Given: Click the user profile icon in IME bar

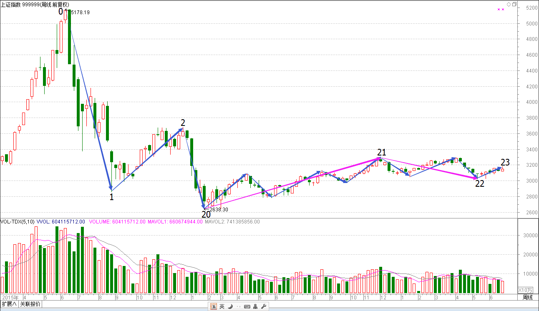Looking at the screenshot, I should click(255, 306).
